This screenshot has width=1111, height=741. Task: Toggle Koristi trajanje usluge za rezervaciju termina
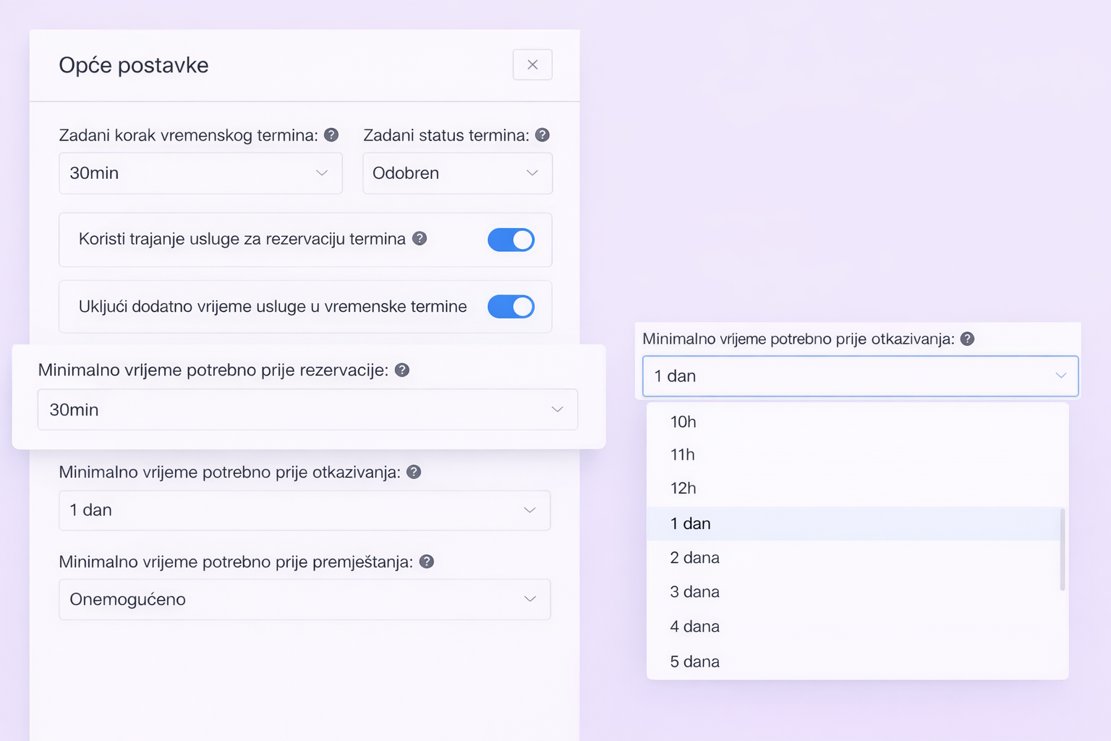point(511,240)
